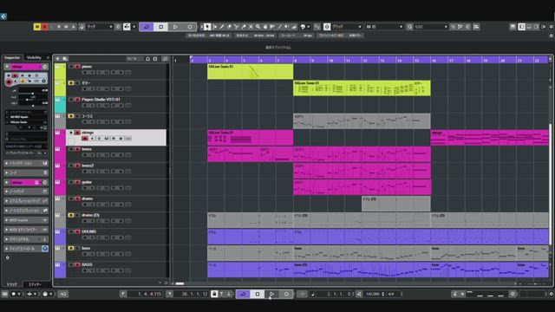Select the Split scissors tool
This screenshot has width=555, height=312.
click(237, 27)
